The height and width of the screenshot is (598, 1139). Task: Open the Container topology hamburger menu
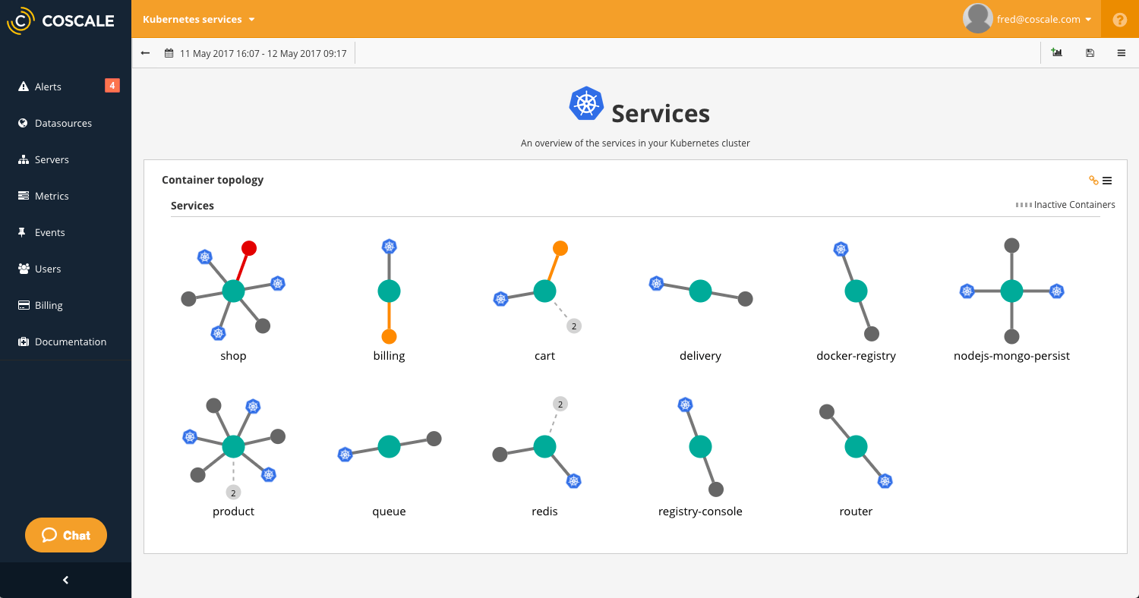click(1106, 180)
